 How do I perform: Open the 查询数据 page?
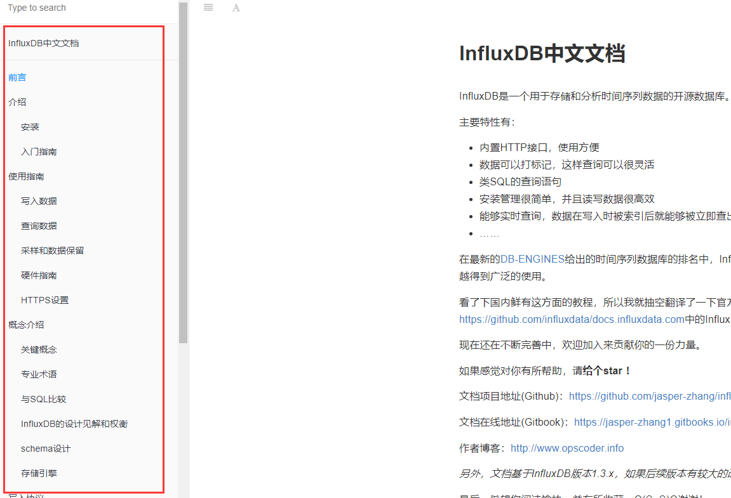pyautogui.click(x=39, y=225)
